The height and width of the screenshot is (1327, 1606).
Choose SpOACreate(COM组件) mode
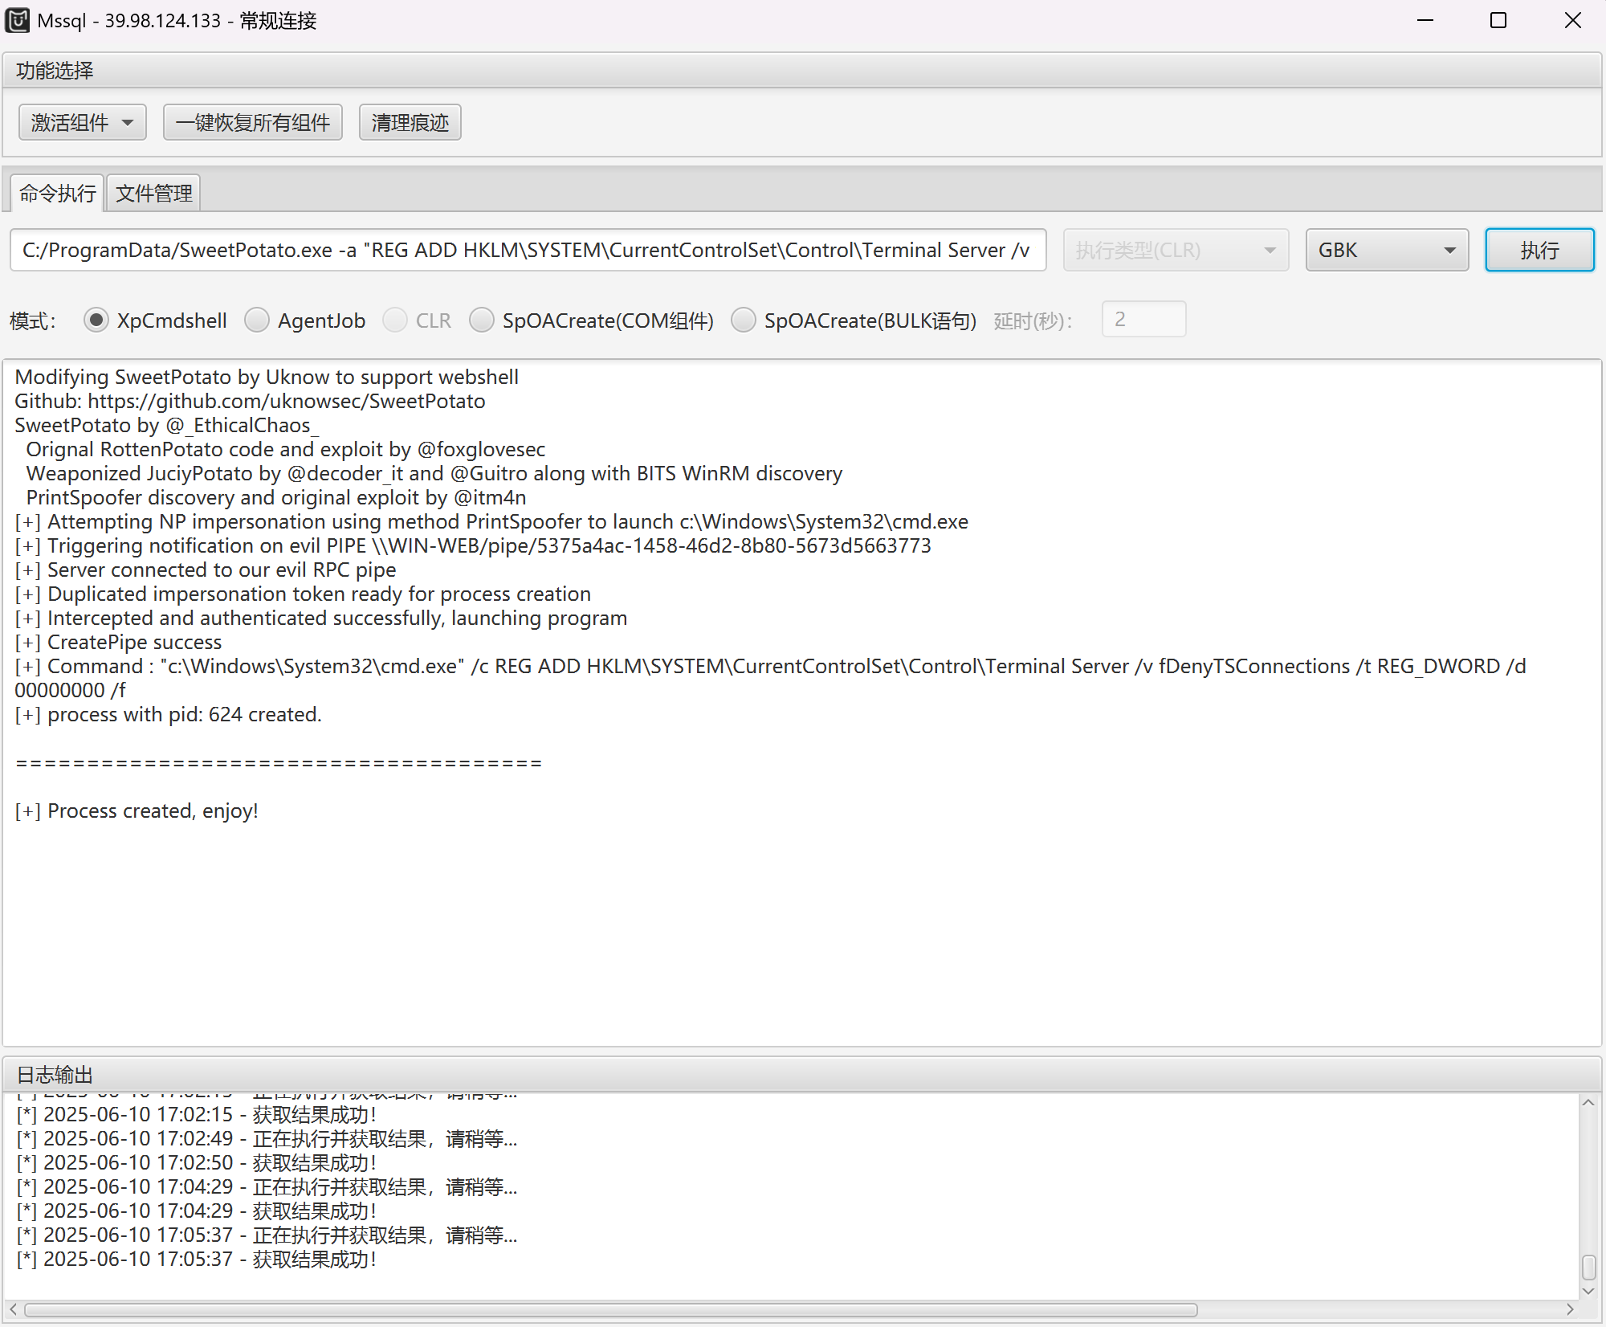pyautogui.click(x=482, y=321)
